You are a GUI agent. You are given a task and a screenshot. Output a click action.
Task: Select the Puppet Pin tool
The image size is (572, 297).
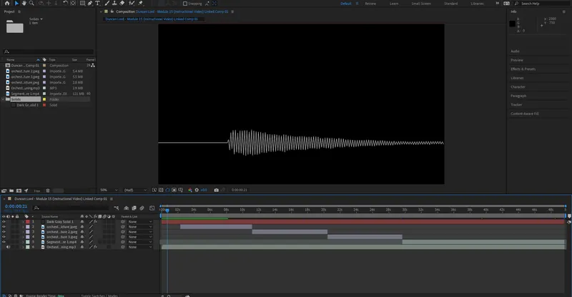pos(140,3)
